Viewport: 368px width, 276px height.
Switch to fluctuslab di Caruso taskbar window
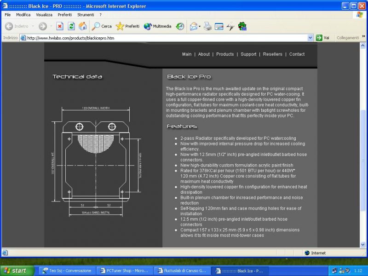[182, 270]
